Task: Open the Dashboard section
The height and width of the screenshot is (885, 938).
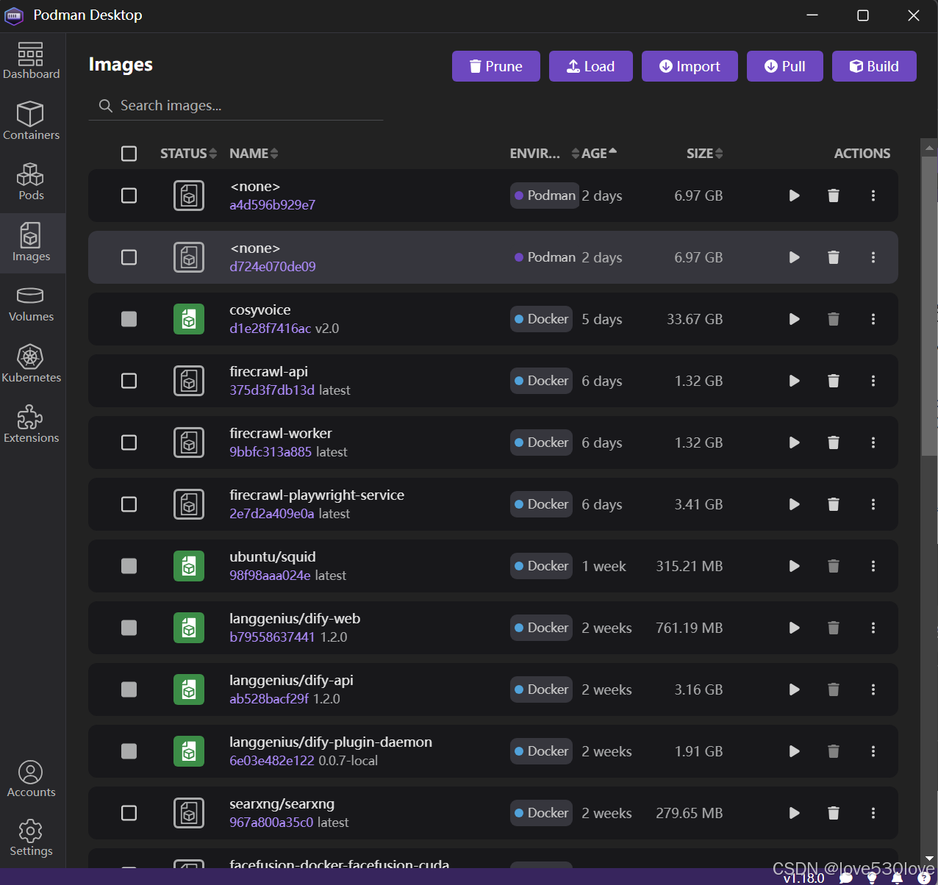Action: pyautogui.click(x=32, y=60)
